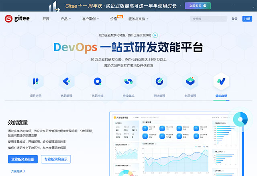Select the 效能度量 product icon
This screenshot has height=176, width=257.
pyautogui.click(x=221, y=81)
